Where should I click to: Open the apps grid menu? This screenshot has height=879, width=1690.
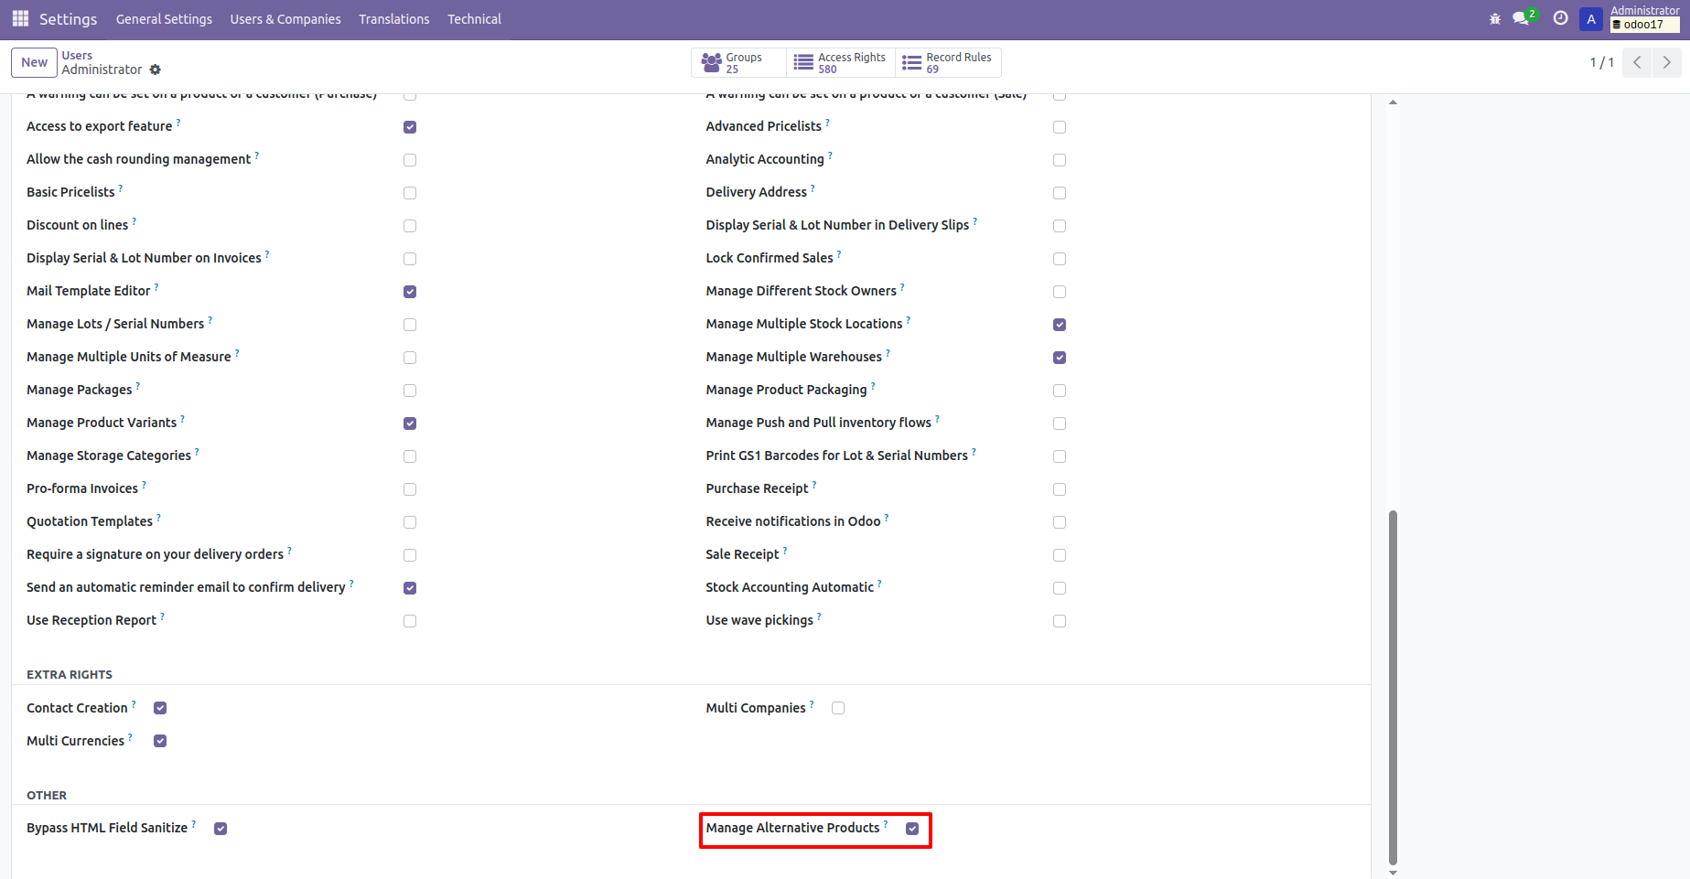(19, 18)
